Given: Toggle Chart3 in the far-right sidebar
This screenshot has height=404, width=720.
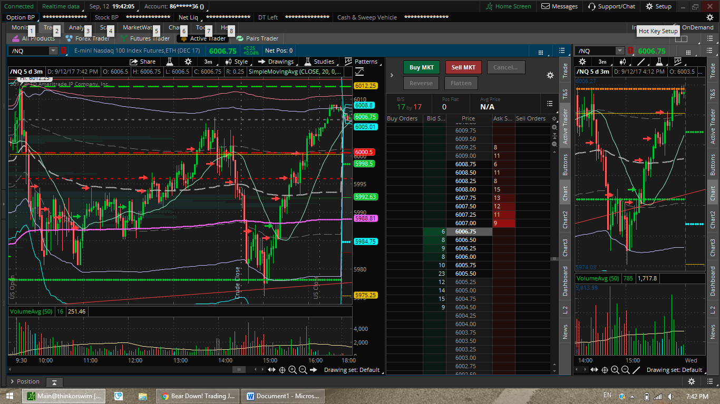Looking at the screenshot, I should tap(713, 248).
